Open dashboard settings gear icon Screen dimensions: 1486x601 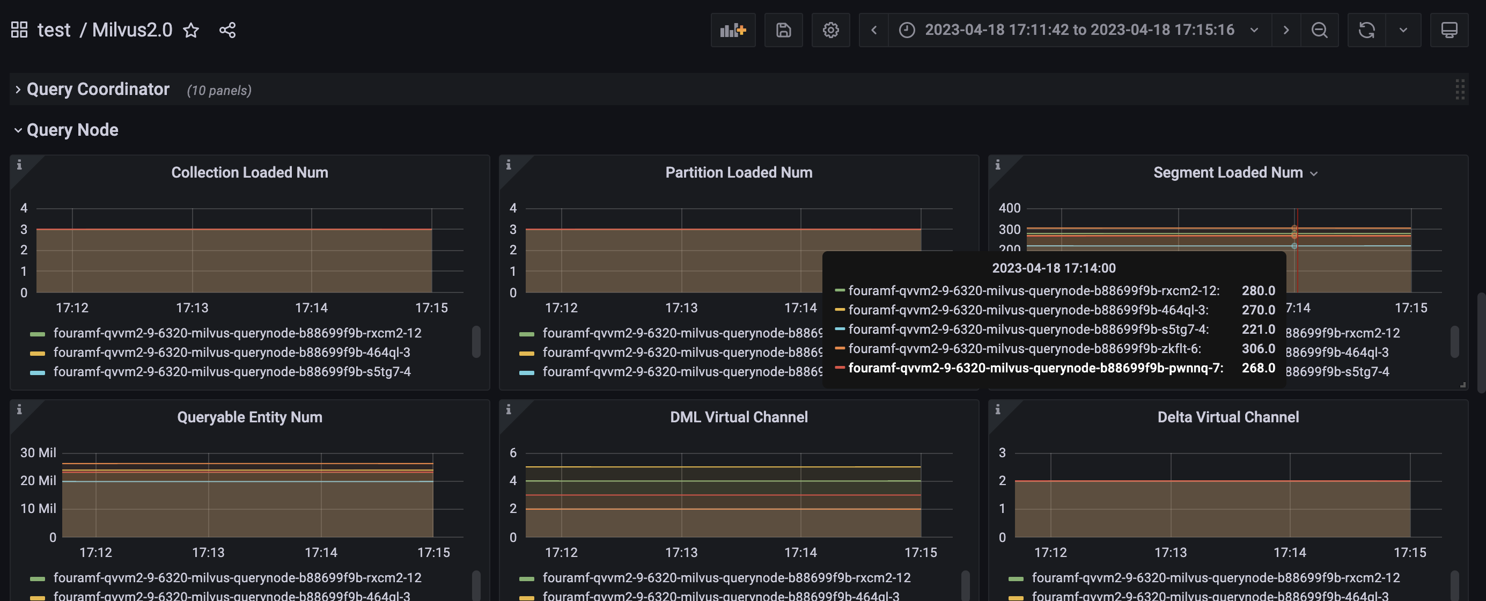pyautogui.click(x=830, y=30)
